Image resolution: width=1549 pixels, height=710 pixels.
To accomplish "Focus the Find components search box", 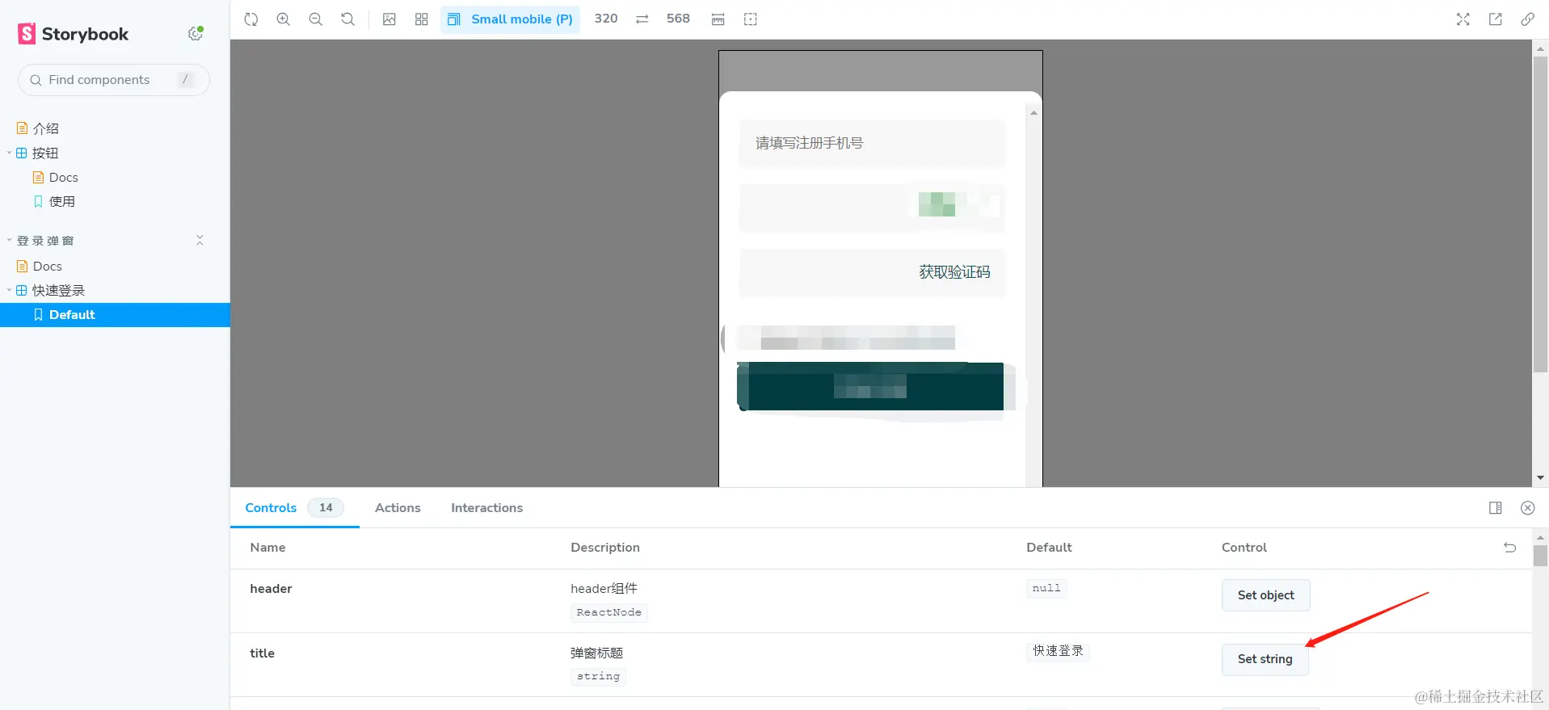I will coord(114,80).
